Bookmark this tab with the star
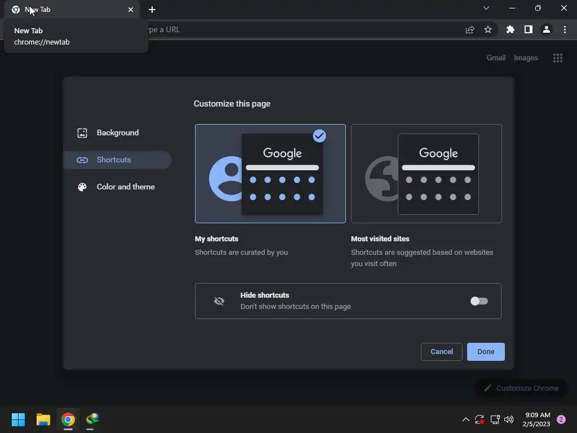This screenshot has height=433, width=577. pos(487,29)
